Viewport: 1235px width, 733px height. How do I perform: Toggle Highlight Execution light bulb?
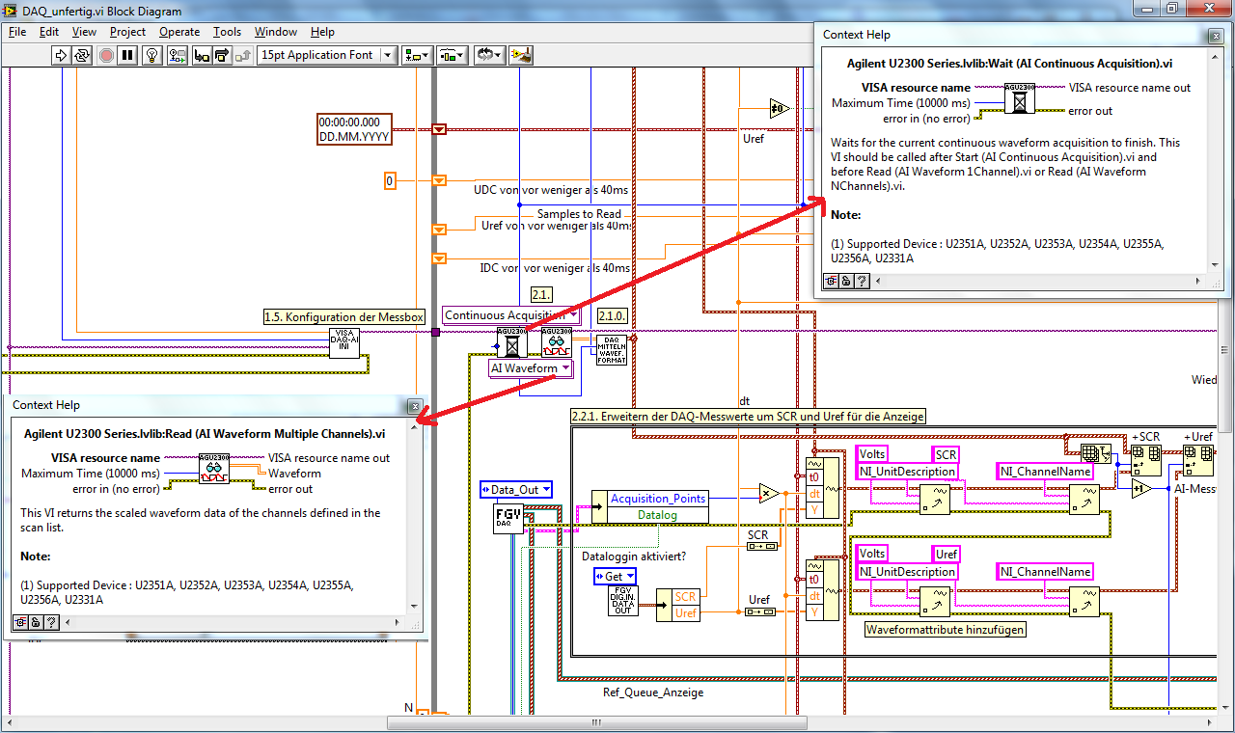(x=151, y=55)
